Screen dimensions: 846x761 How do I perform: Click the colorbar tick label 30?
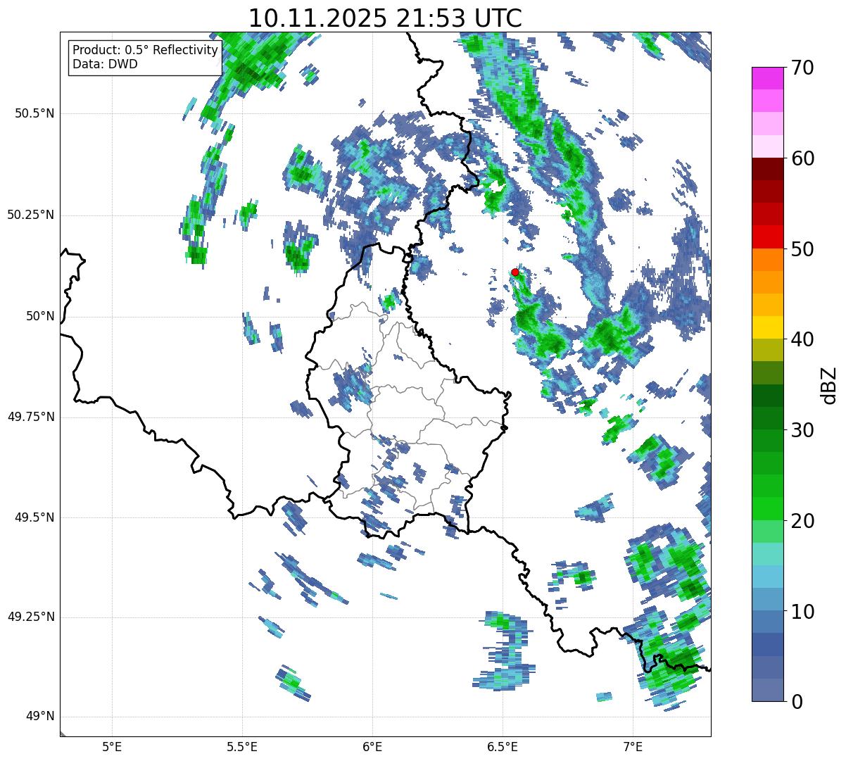coord(802,430)
